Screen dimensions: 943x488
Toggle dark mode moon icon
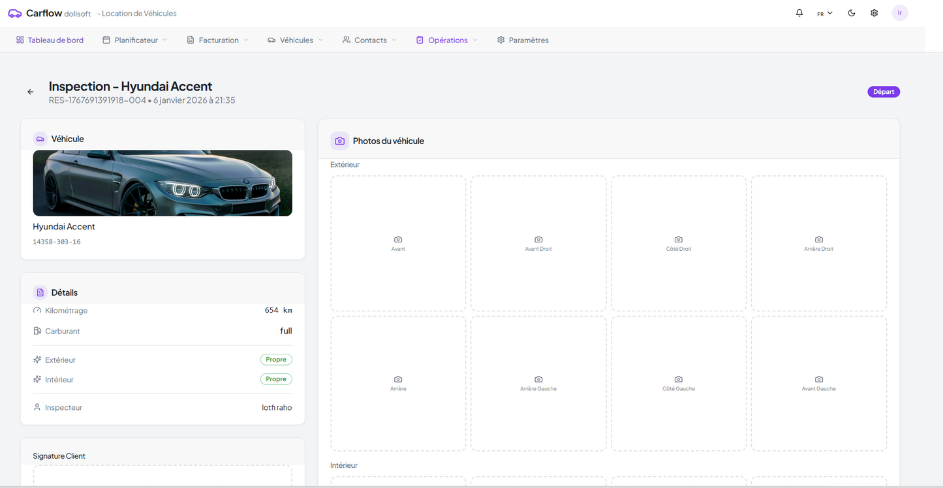point(852,13)
